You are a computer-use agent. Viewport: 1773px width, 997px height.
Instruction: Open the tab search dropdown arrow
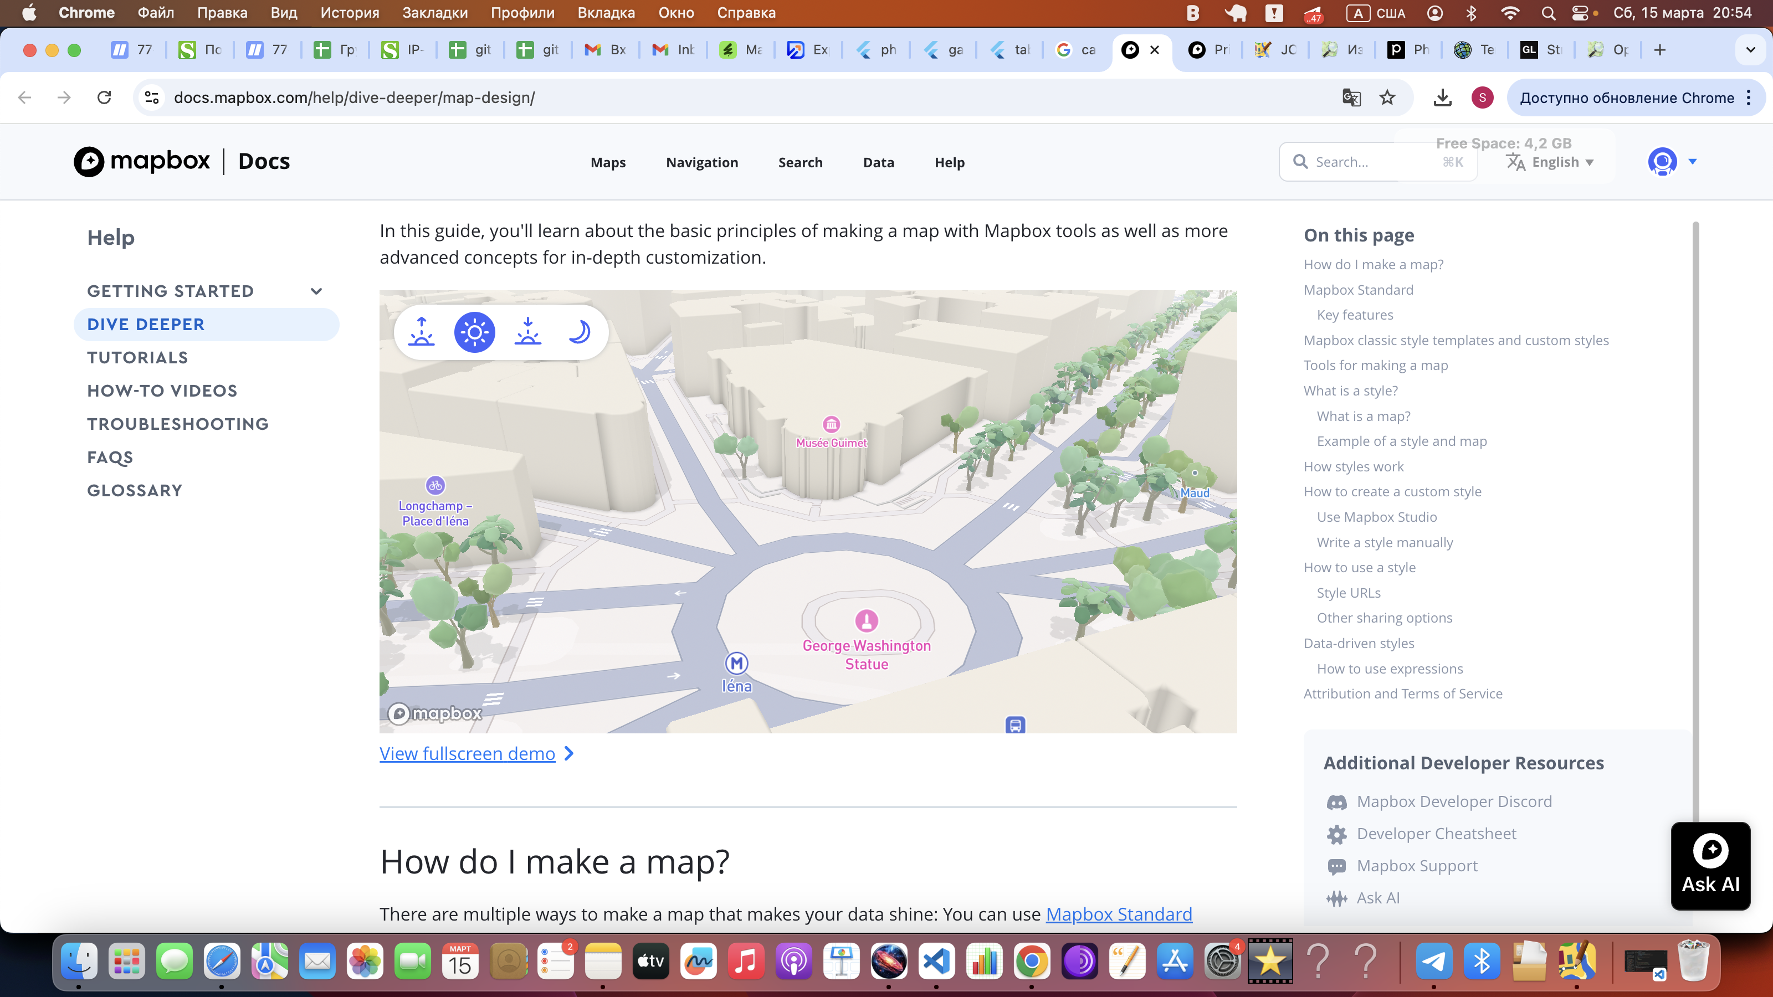tap(1750, 49)
